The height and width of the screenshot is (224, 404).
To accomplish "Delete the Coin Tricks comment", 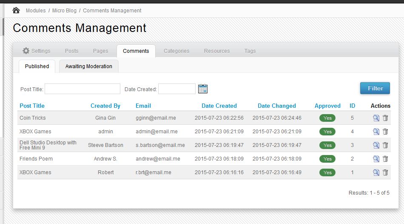I will click(x=385, y=118).
